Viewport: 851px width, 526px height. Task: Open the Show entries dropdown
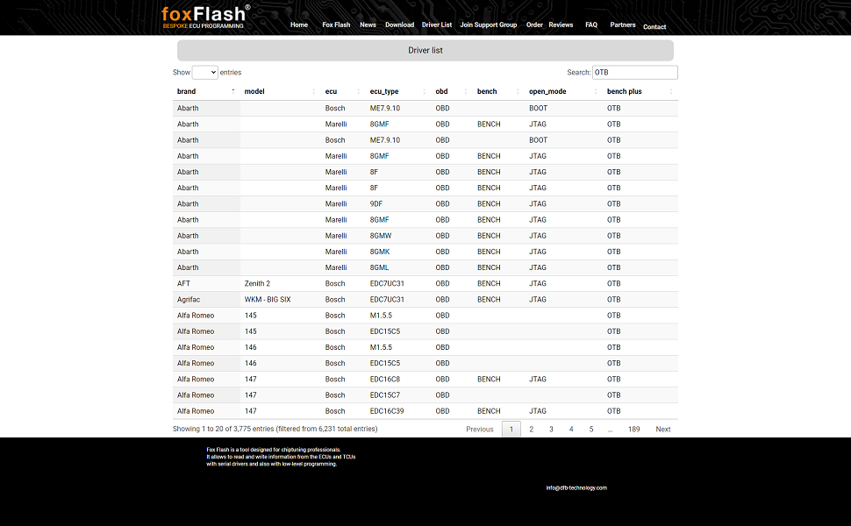205,72
